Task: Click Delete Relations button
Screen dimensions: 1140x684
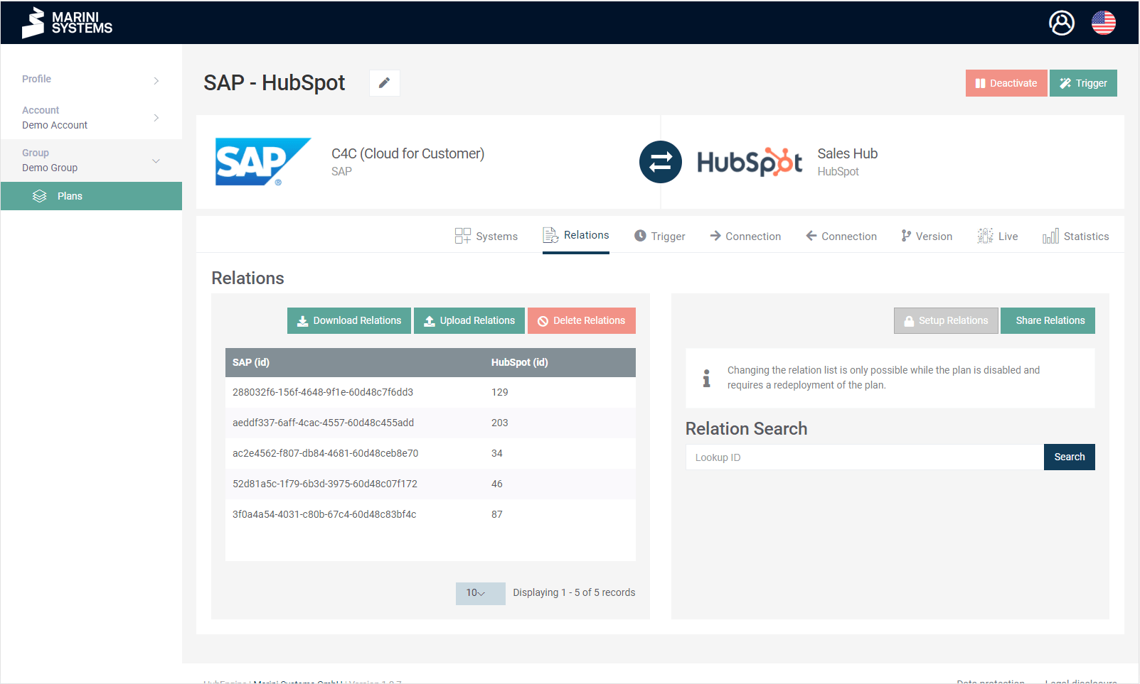Action: pos(582,320)
